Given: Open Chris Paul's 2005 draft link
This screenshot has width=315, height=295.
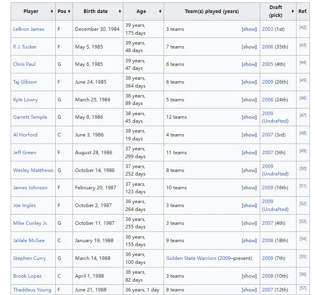Looking at the screenshot, I should 267,64.
